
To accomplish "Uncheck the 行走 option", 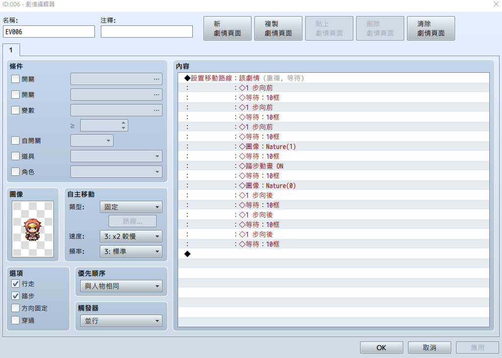I will [15, 284].
